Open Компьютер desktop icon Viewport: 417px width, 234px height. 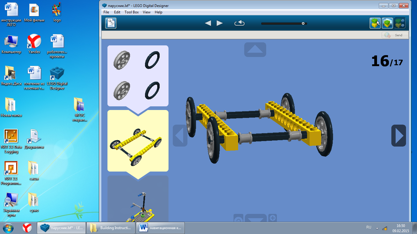11,44
